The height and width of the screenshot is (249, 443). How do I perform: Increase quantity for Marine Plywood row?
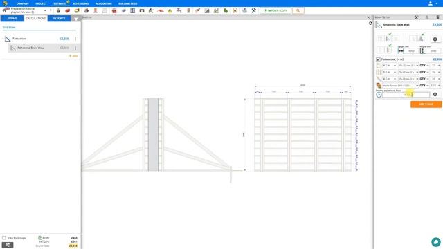click(439, 86)
